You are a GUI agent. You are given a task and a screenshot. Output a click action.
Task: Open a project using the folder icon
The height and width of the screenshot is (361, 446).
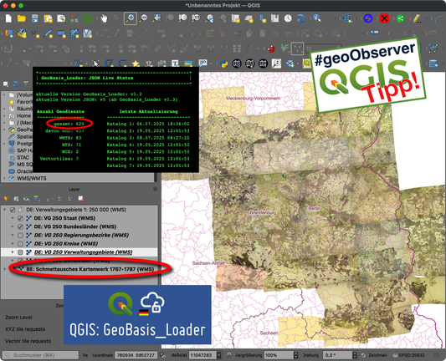pyautogui.click(x=22, y=18)
